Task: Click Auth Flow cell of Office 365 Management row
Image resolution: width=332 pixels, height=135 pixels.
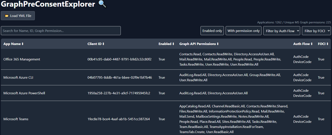Action: [x=302, y=59]
